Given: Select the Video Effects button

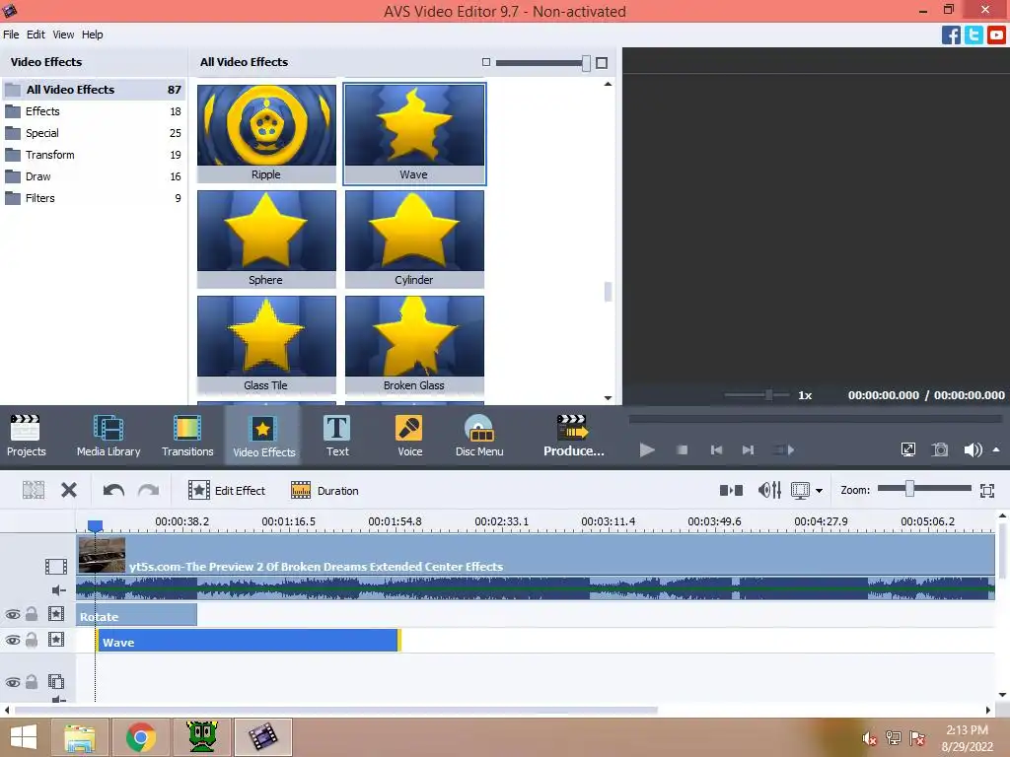Looking at the screenshot, I should (263, 436).
